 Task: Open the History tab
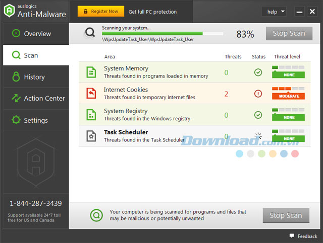[x=36, y=77]
